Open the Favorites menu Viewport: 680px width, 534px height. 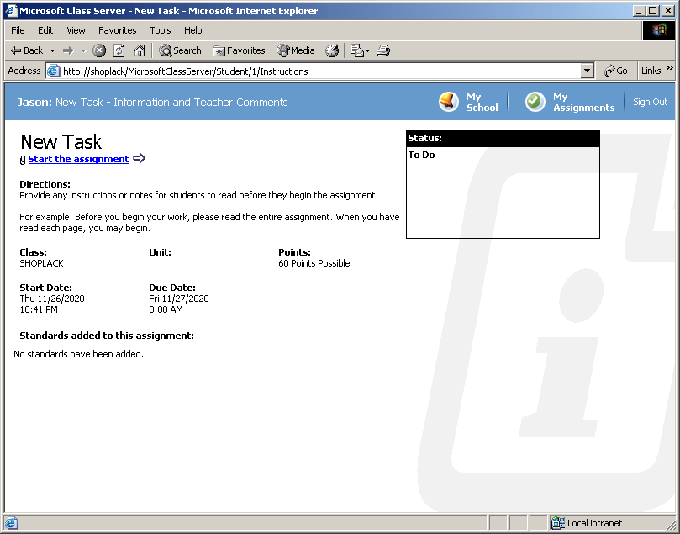point(117,30)
